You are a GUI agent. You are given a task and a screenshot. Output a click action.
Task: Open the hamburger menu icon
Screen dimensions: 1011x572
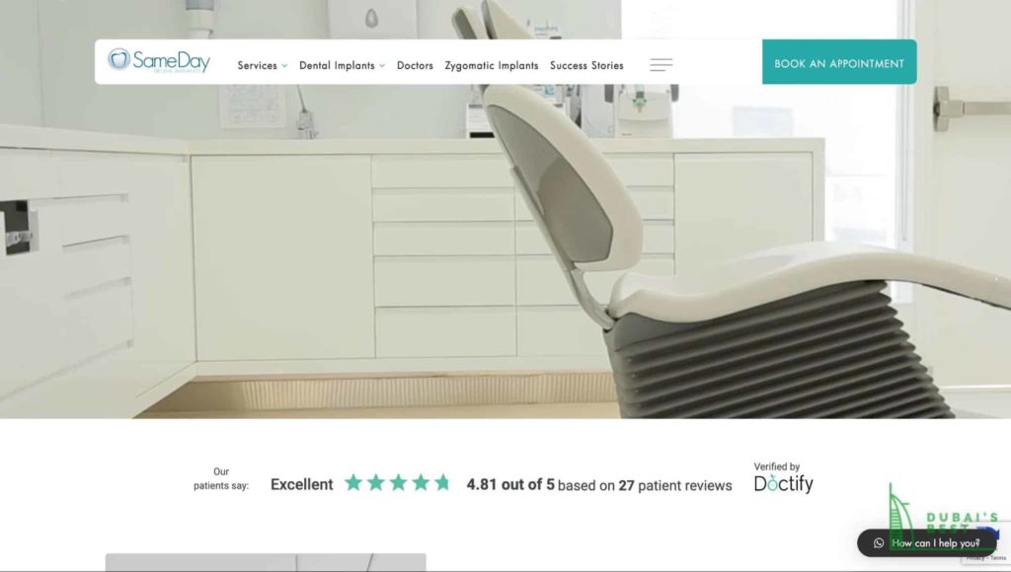661,64
